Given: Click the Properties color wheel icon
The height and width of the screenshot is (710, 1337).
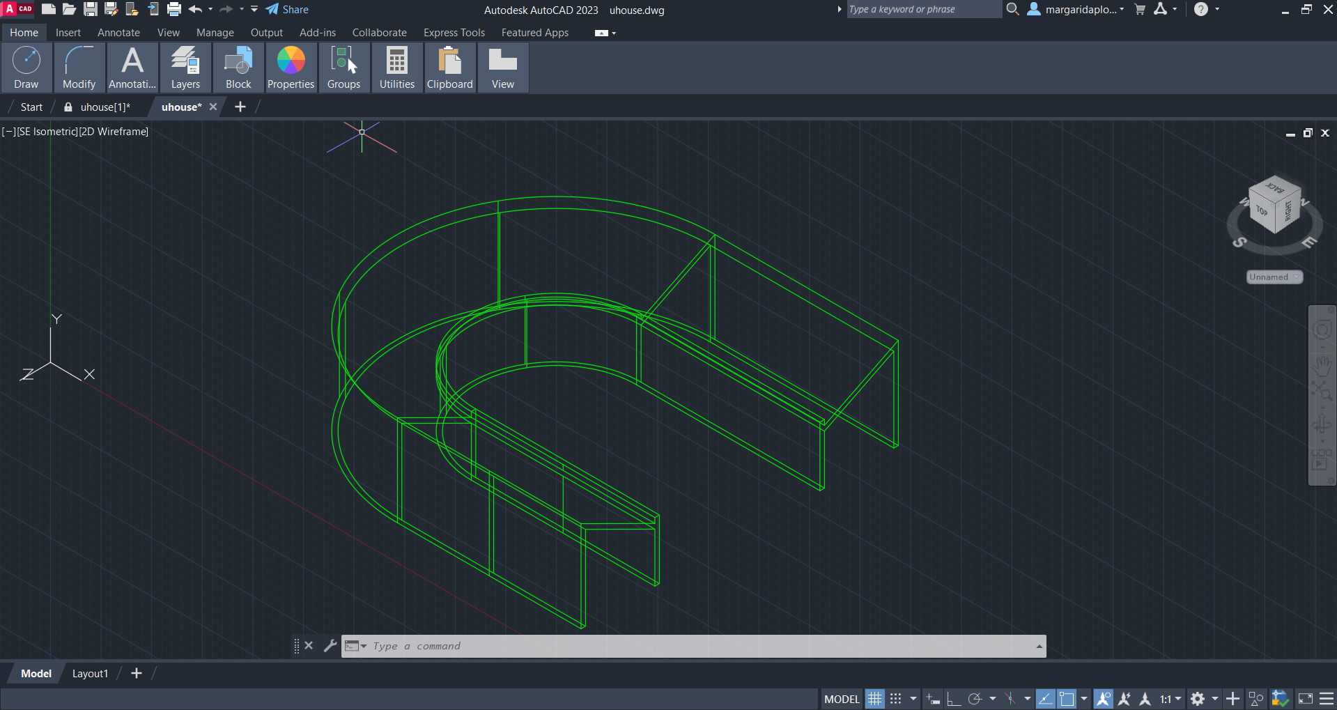Looking at the screenshot, I should pos(291,61).
